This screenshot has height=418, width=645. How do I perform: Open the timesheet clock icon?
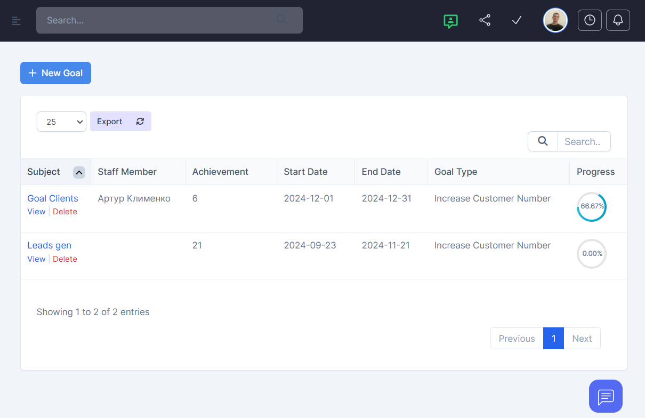click(590, 20)
